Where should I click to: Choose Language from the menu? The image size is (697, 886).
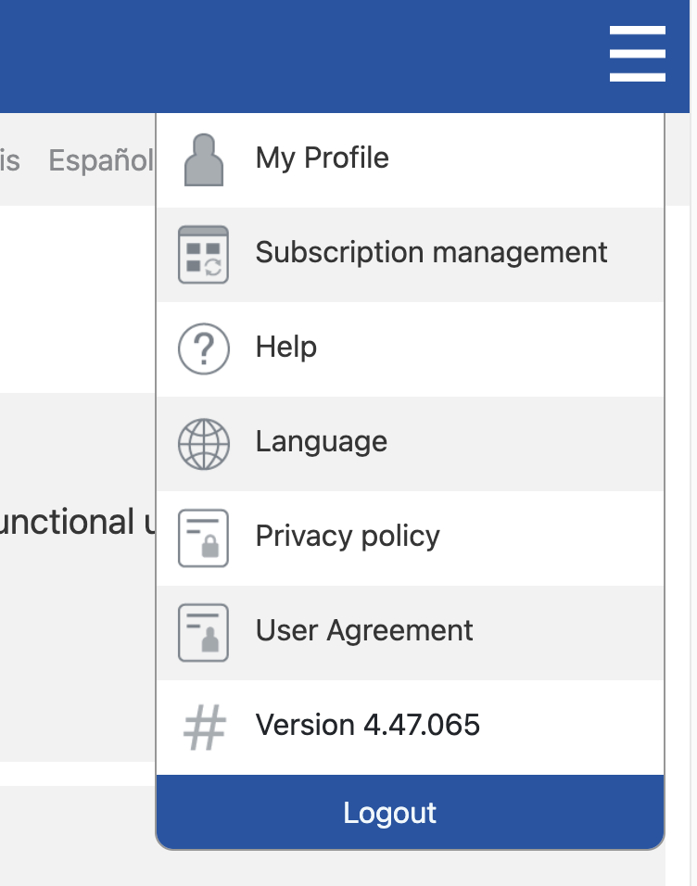tap(322, 443)
